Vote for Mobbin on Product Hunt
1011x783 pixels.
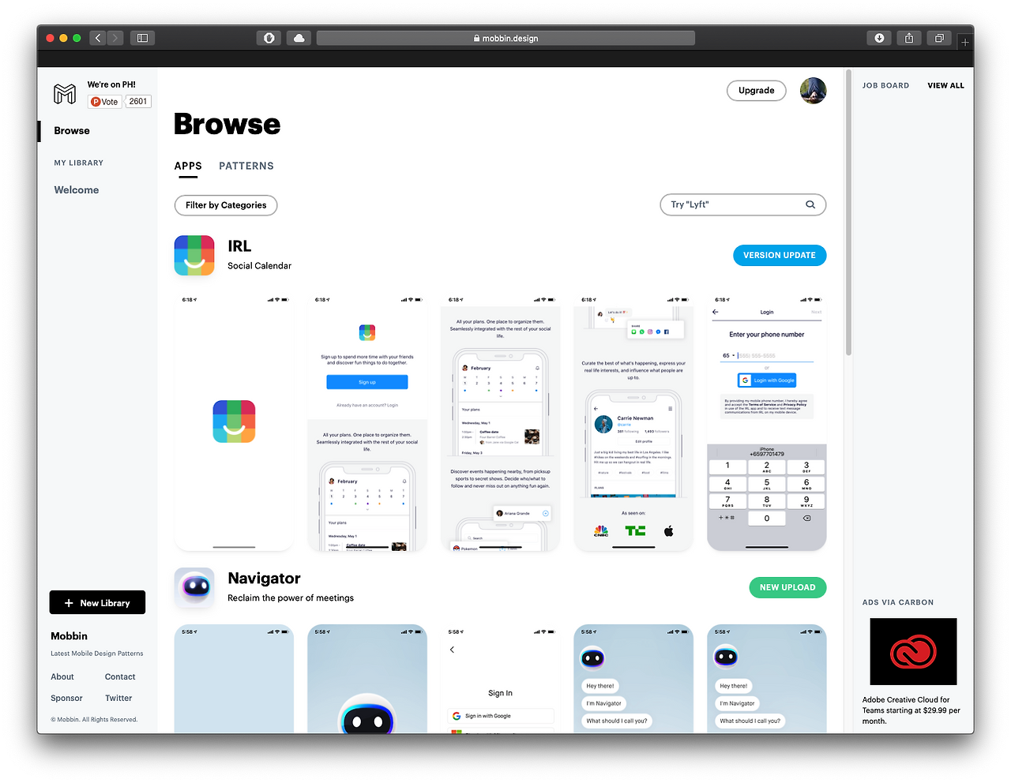104,102
